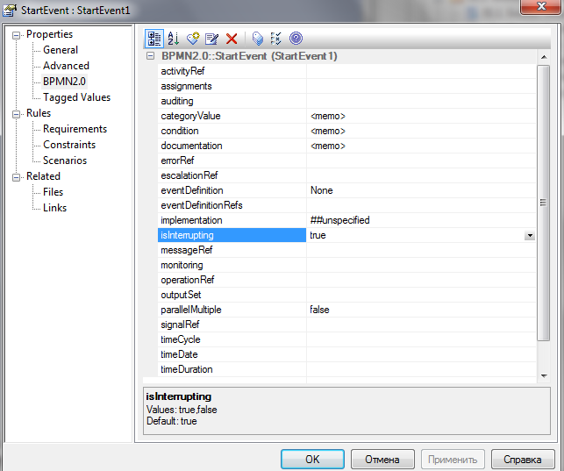The width and height of the screenshot is (564, 471).
Task: Select the messageRef property row
Action: tap(346, 250)
